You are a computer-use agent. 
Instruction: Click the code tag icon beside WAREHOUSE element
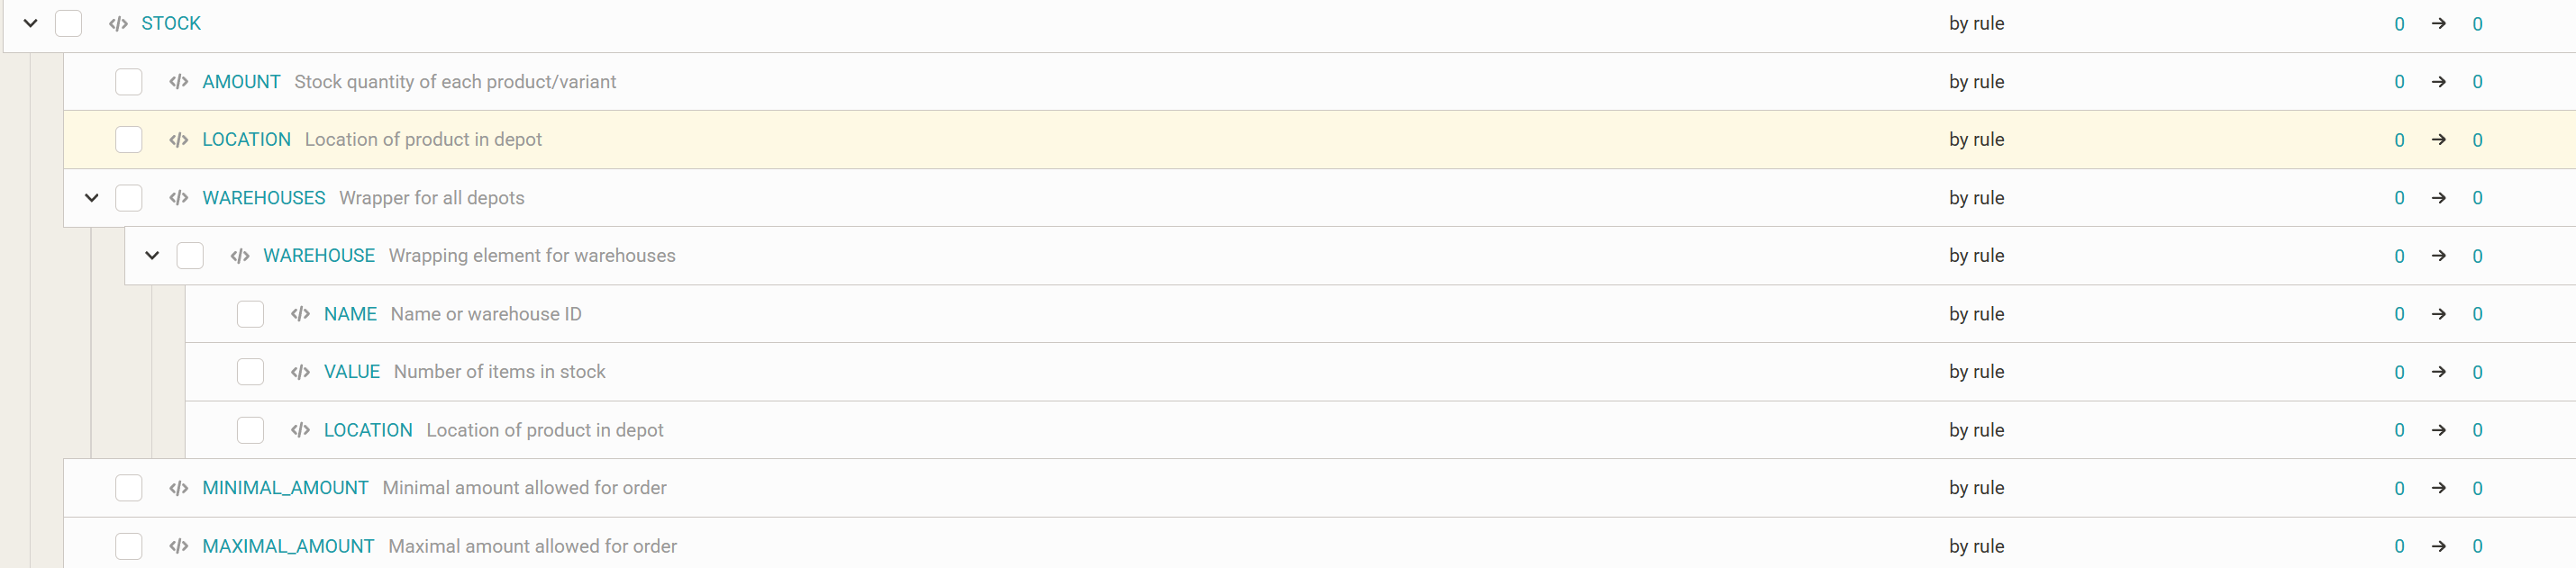point(240,257)
